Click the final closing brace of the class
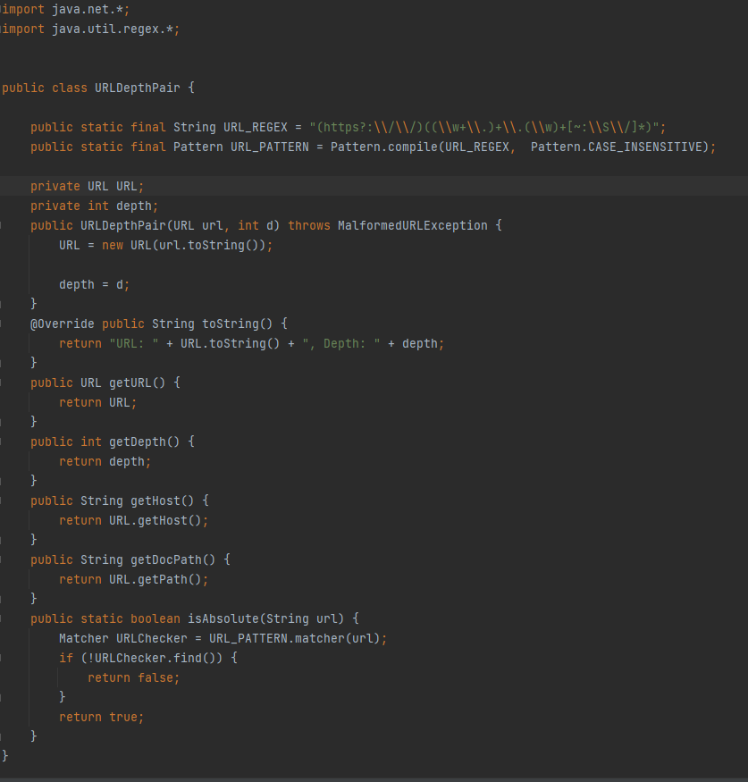The width and height of the screenshot is (748, 782). (4, 755)
